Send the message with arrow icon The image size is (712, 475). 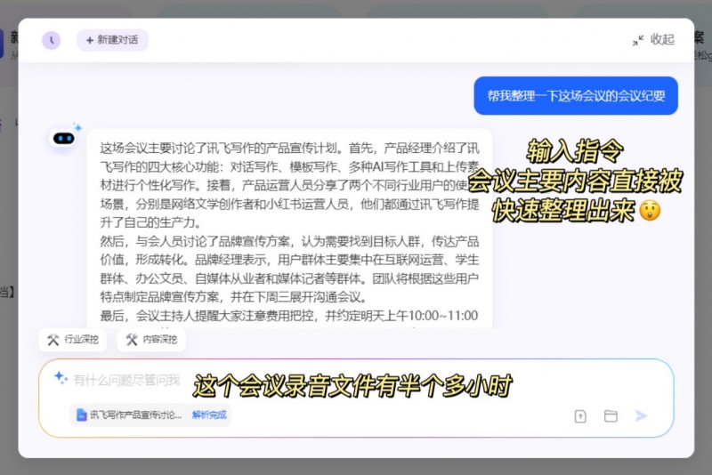pos(641,415)
